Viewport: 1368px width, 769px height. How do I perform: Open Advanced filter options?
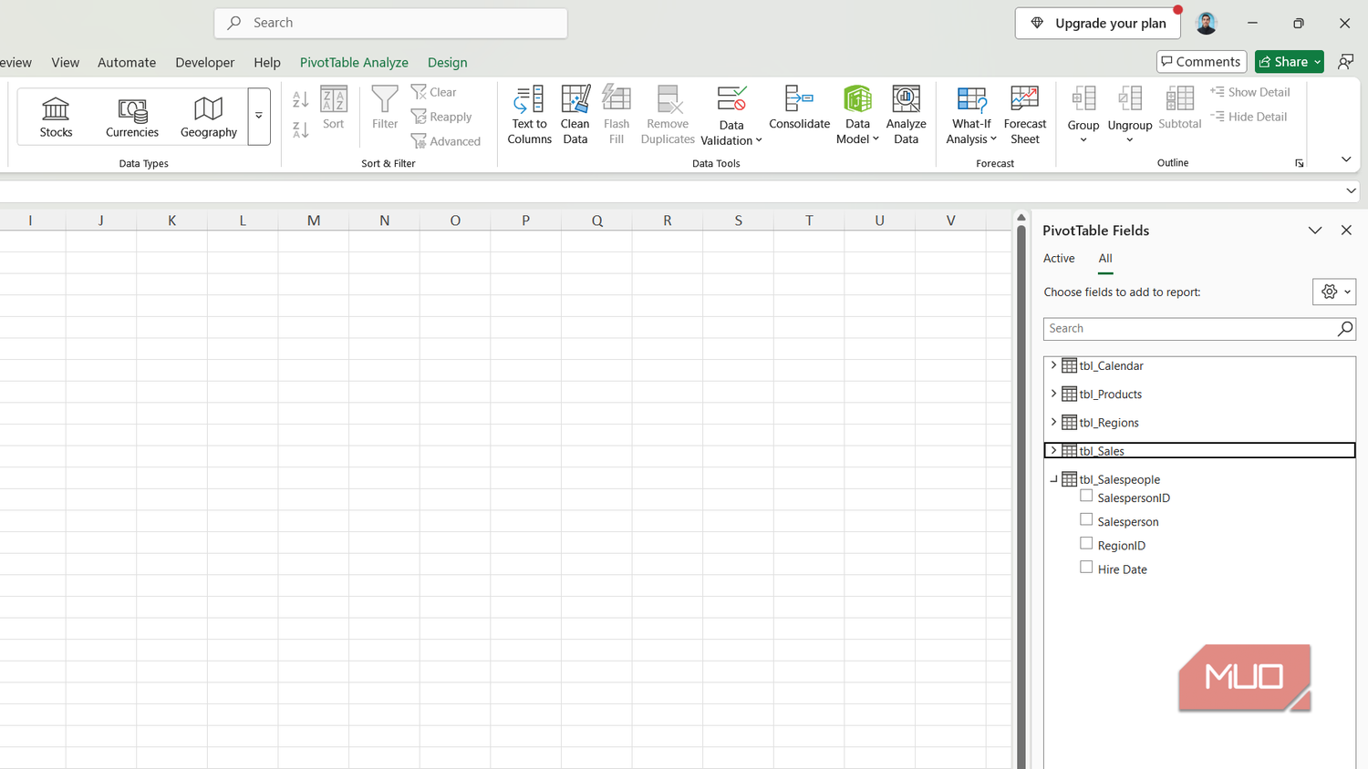click(446, 141)
